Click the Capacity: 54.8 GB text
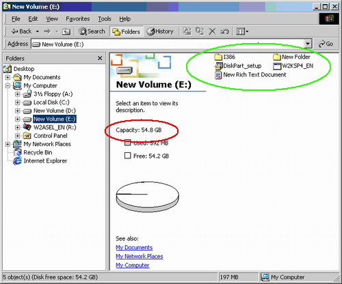Viewport: 342px width, 284px height. [139, 130]
